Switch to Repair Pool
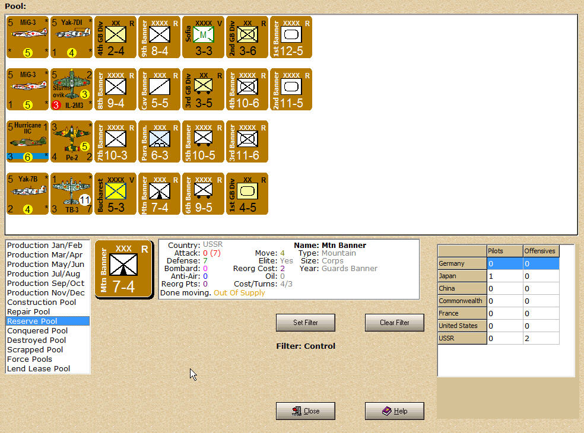This screenshot has height=433, width=584. [47, 312]
